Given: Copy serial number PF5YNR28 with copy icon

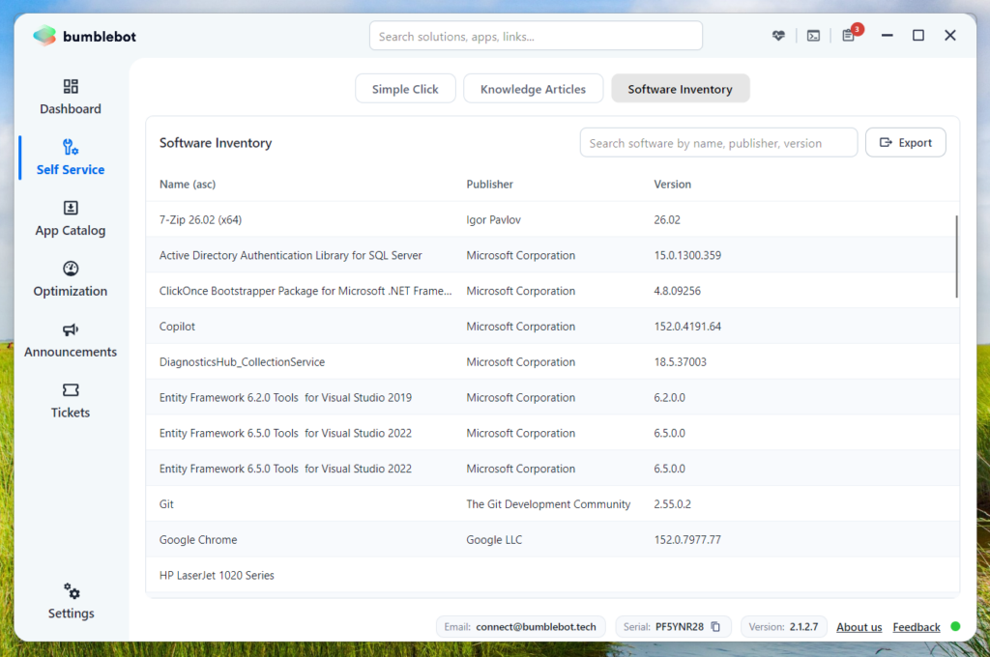Looking at the screenshot, I should tap(715, 627).
